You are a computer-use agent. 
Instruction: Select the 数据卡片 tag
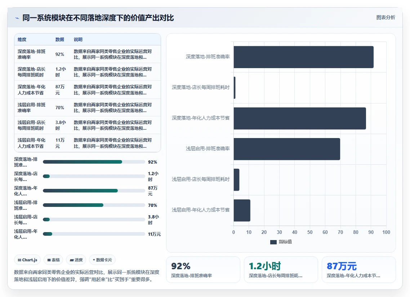click(x=102, y=260)
